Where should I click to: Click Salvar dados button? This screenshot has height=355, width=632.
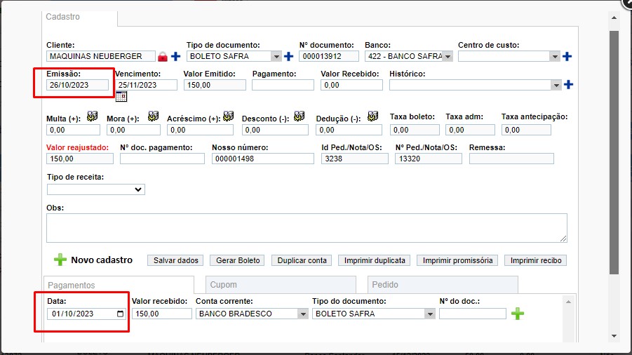pyautogui.click(x=175, y=260)
